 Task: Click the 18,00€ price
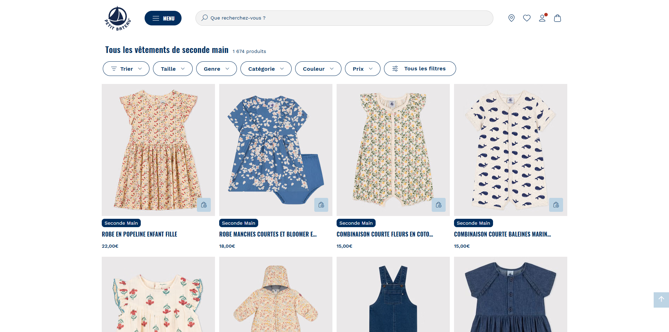tap(227, 246)
